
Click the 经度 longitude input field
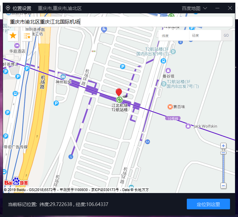pos(205,35)
